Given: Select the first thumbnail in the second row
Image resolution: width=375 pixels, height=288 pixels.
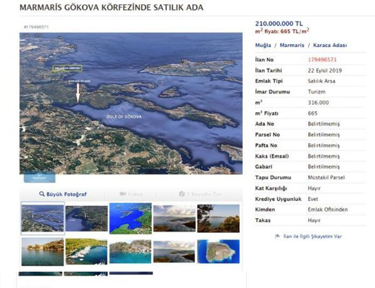Looking at the screenshot, I should click(x=42, y=251).
